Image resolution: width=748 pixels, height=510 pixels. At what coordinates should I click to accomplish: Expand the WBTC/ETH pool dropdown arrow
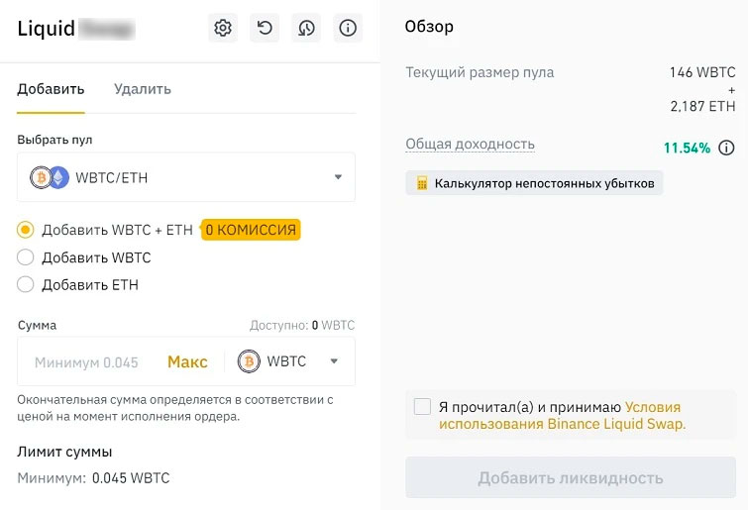(x=338, y=177)
